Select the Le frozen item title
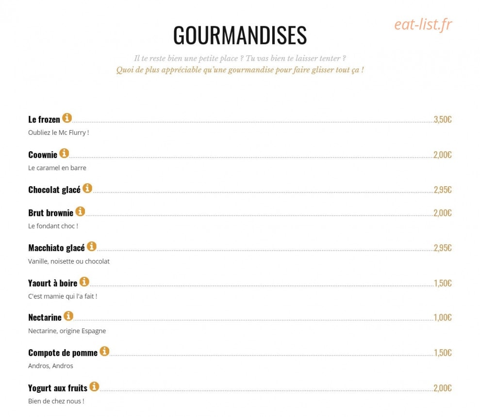 click(44, 119)
